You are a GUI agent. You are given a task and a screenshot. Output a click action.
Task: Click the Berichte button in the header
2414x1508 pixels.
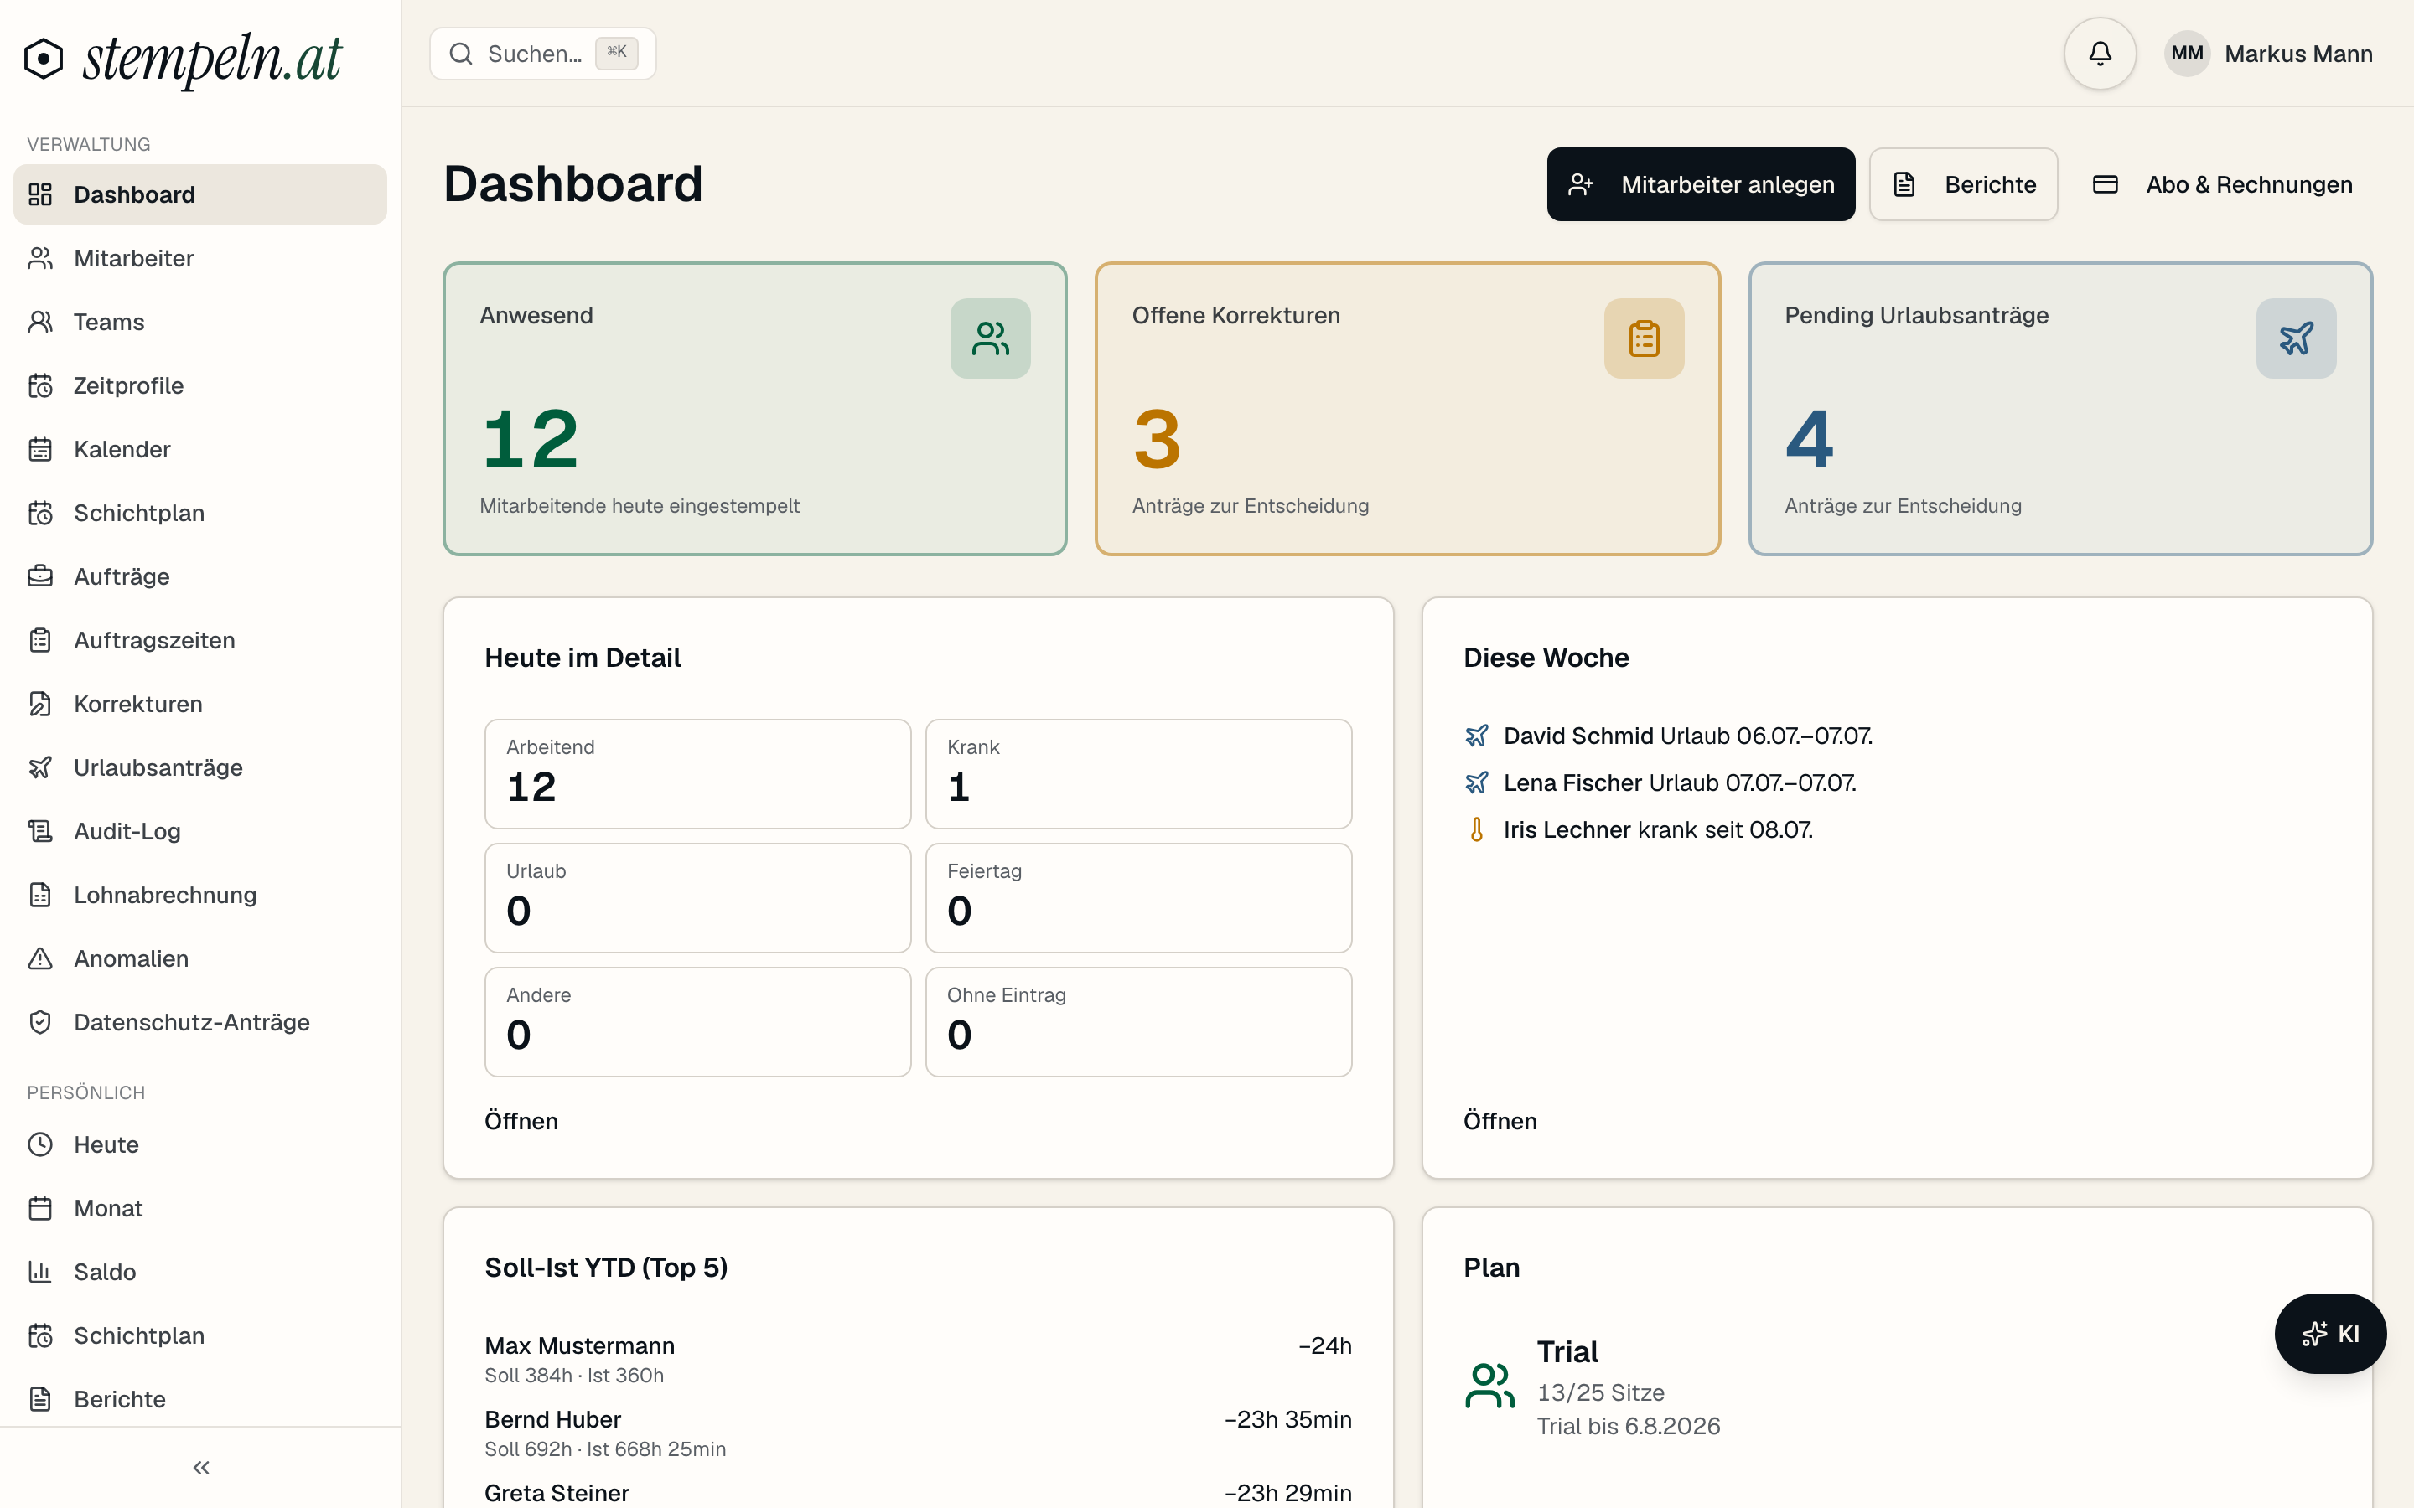[x=1963, y=184]
